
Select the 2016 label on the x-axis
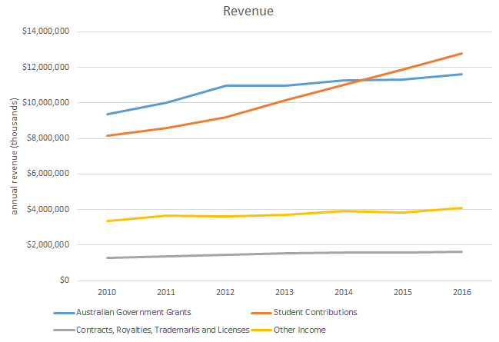click(461, 293)
